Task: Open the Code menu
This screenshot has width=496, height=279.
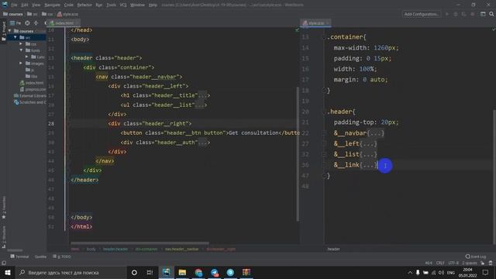Action: pyautogui.click(x=69, y=5)
